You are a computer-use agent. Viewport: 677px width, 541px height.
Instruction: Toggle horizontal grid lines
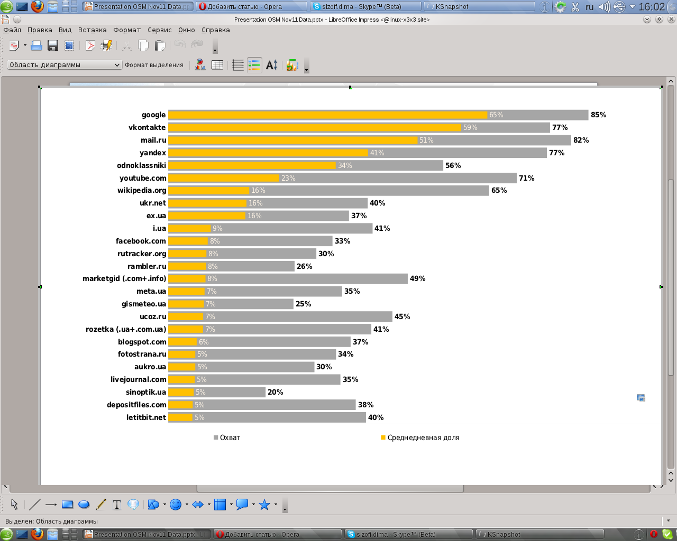(238, 65)
